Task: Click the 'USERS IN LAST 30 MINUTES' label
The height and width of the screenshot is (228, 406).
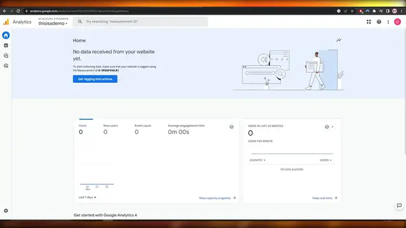Action: (x=265, y=126)
